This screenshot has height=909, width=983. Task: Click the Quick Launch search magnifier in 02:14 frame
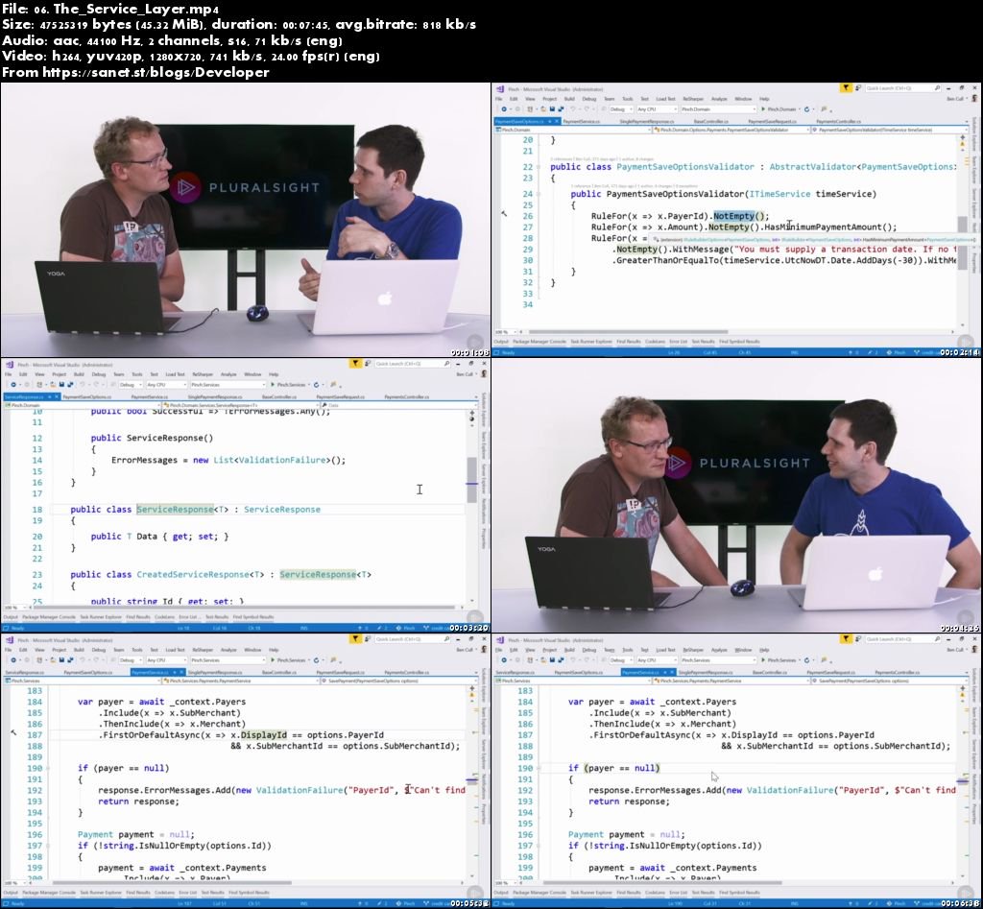(937, 88)
